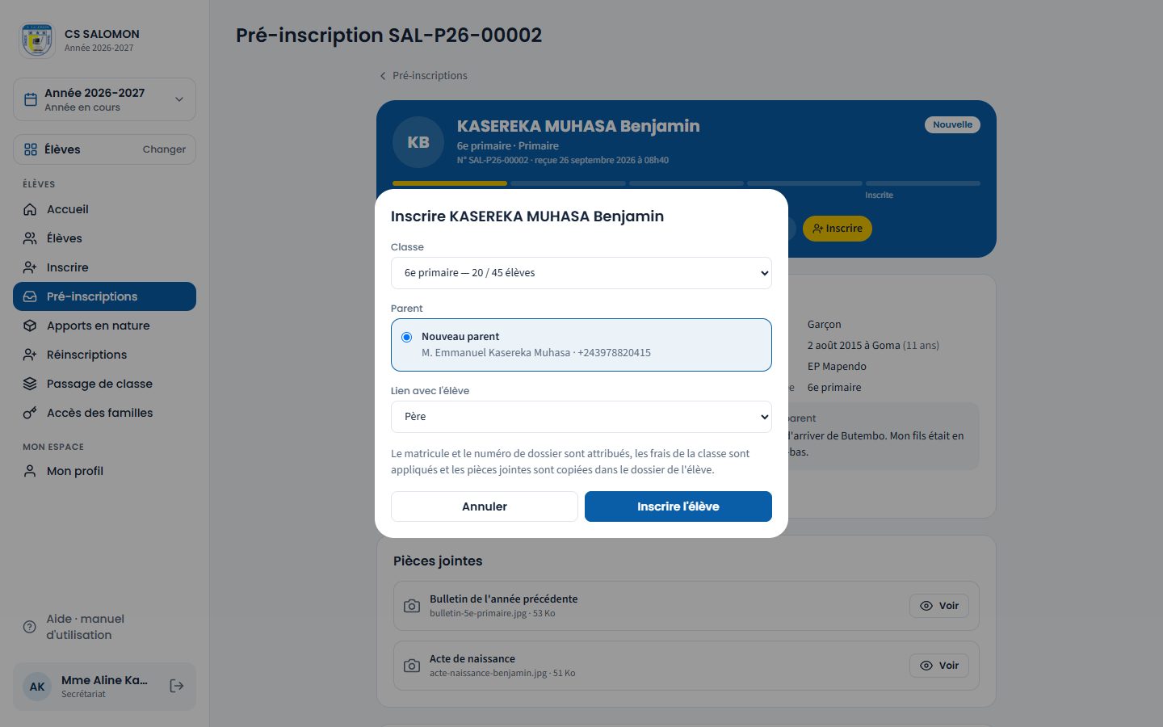
Task: Click the Passage de classe layers icon
Action: click(30, 384)
